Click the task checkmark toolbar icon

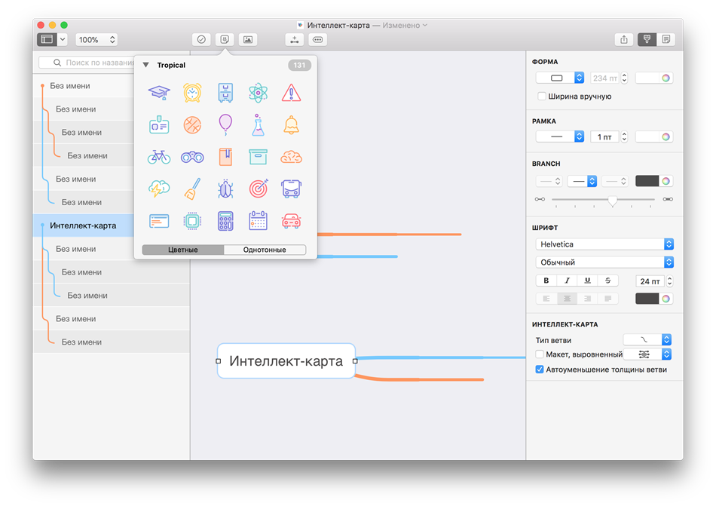click(201, 39)
